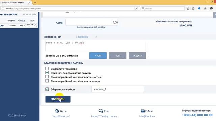Click the Дев'ять гривень 00 копійок text
This screenshot has width=216, height=121.
tap(91, 27)
